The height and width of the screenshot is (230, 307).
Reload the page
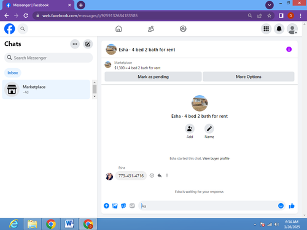(26, 15)
